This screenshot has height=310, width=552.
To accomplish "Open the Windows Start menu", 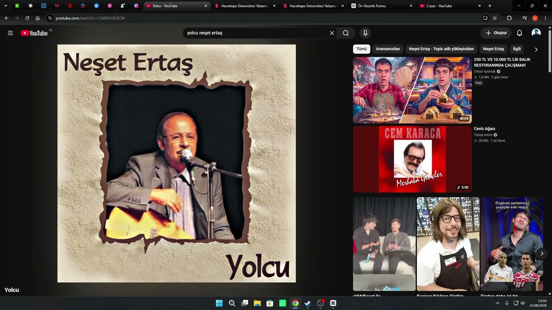I will 219,303.
